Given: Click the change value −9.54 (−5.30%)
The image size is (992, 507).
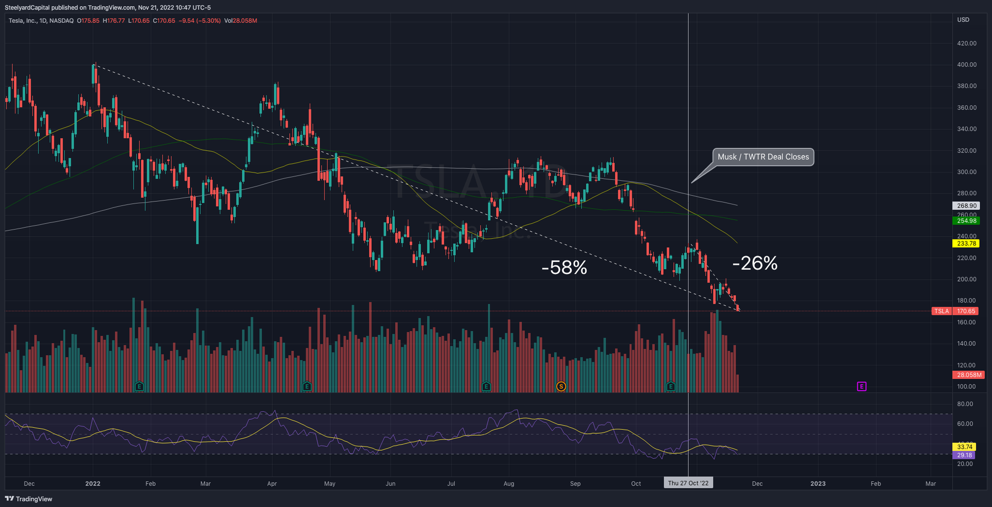Looking at the screenshot, I should pyautogui.click(x=200, y=21).
